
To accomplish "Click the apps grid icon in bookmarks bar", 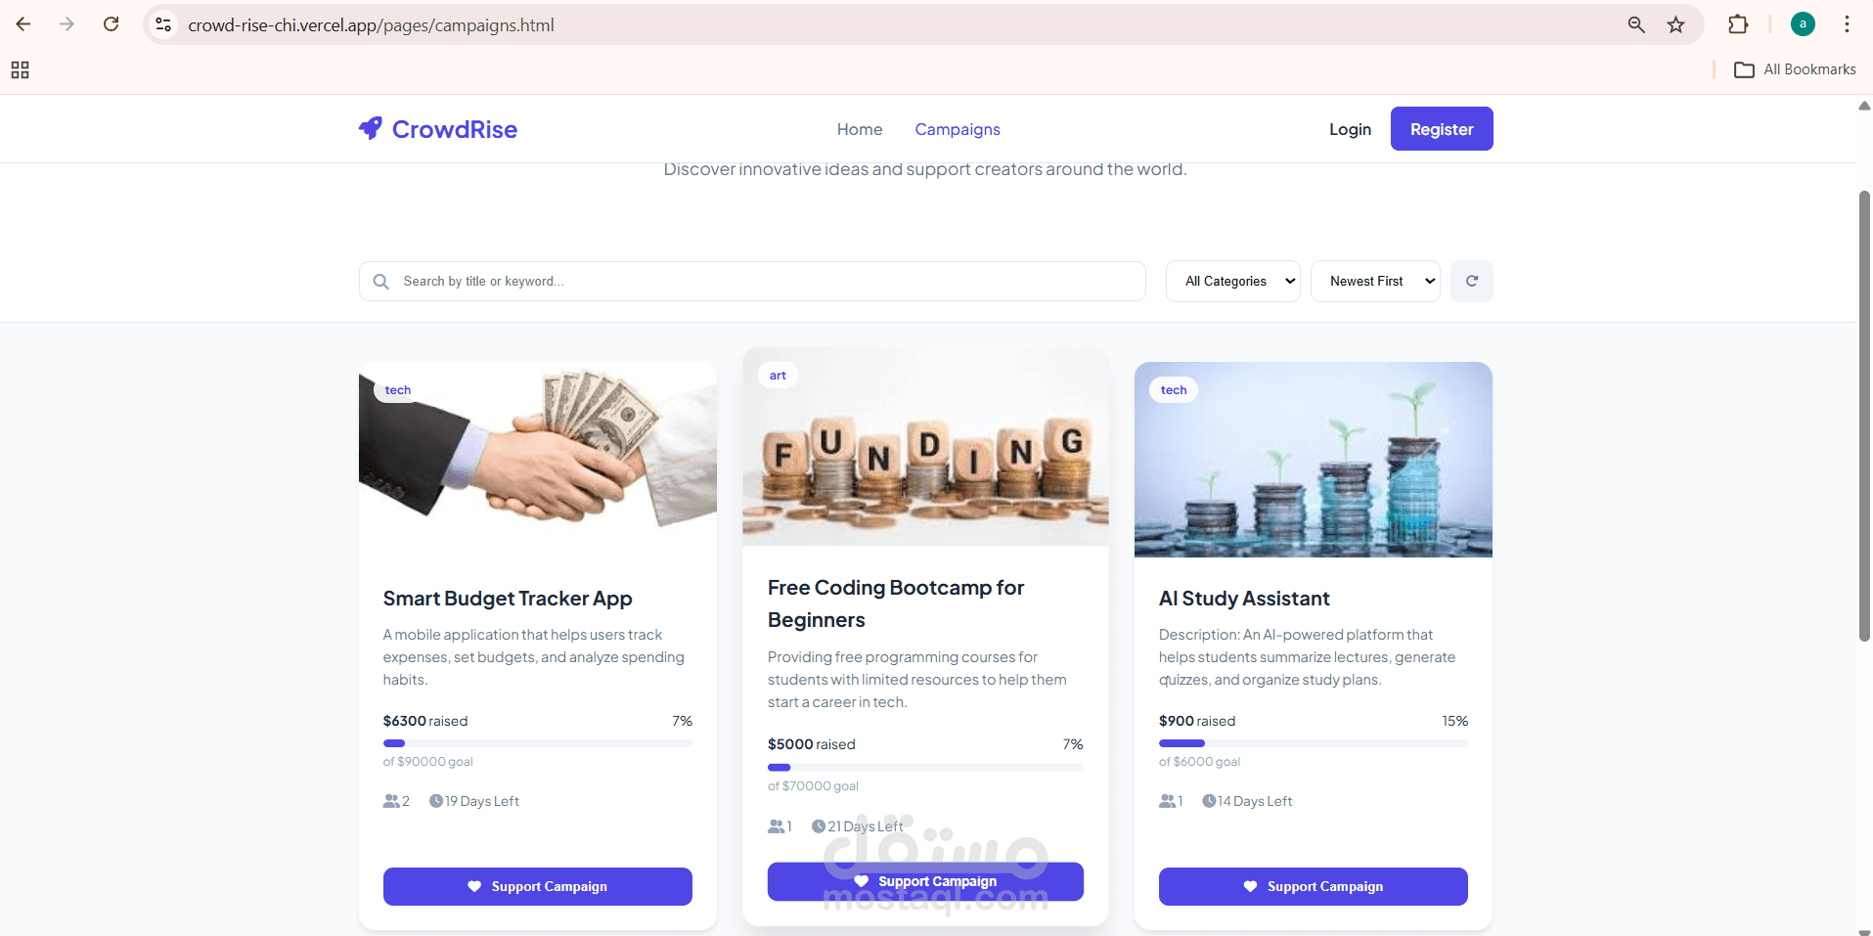I will click(x=20, y=69).
